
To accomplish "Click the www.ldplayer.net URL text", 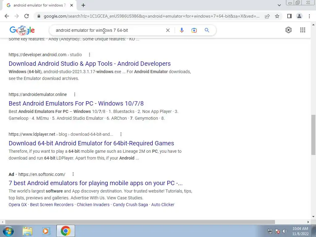I will pyautogui.click(x=32, y=134).
